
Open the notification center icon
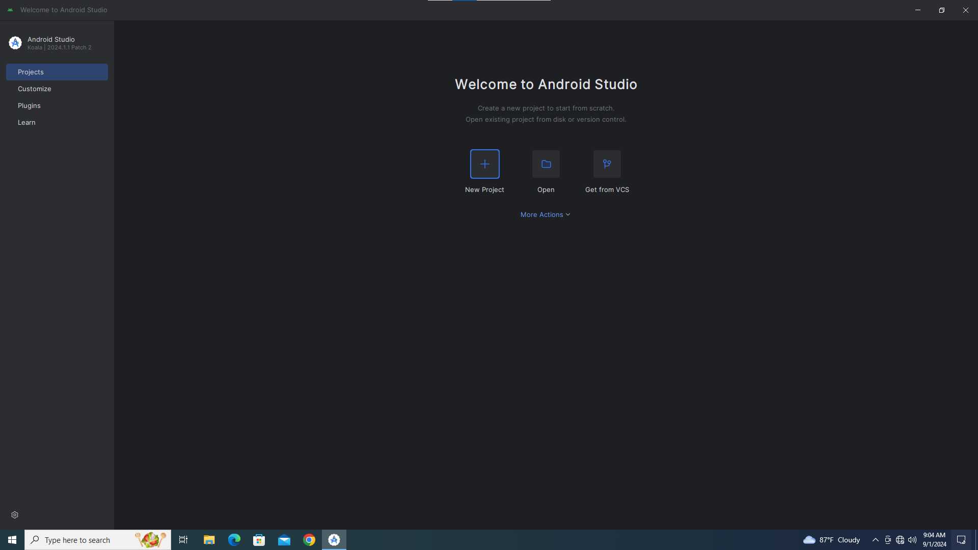pos(961,540)
